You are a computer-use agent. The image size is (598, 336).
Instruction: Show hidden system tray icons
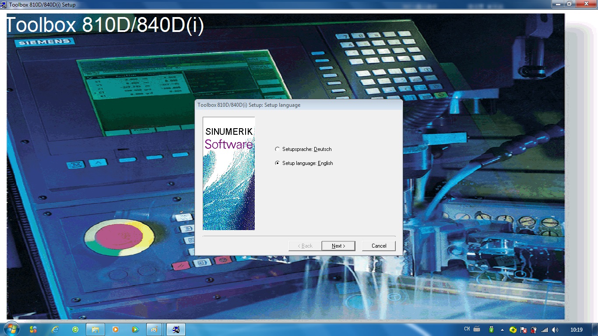pyautogui.click(x=502, y=329)
